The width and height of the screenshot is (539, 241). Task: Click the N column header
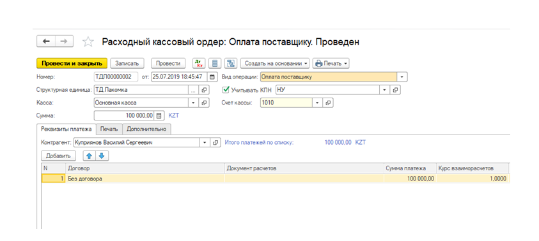pyautogui.click(x=53, y=168)
